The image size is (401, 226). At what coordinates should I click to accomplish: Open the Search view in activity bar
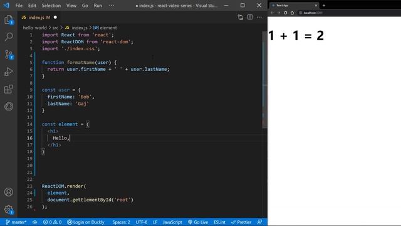(x=9, y=37)
